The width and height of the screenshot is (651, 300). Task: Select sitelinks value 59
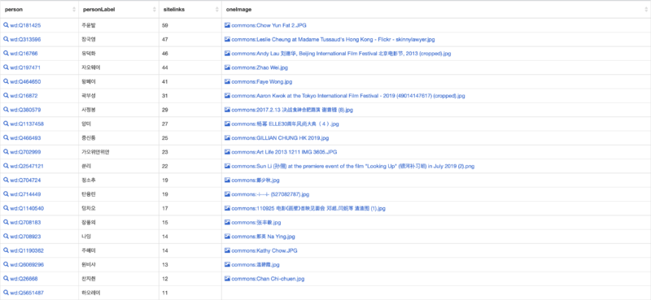(x=165, y=25)
